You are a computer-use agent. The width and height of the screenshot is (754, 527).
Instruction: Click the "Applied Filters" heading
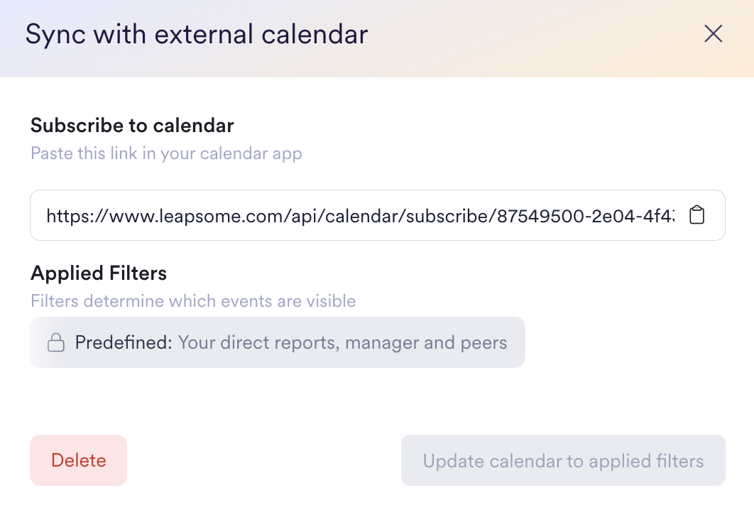pos(99,273)
